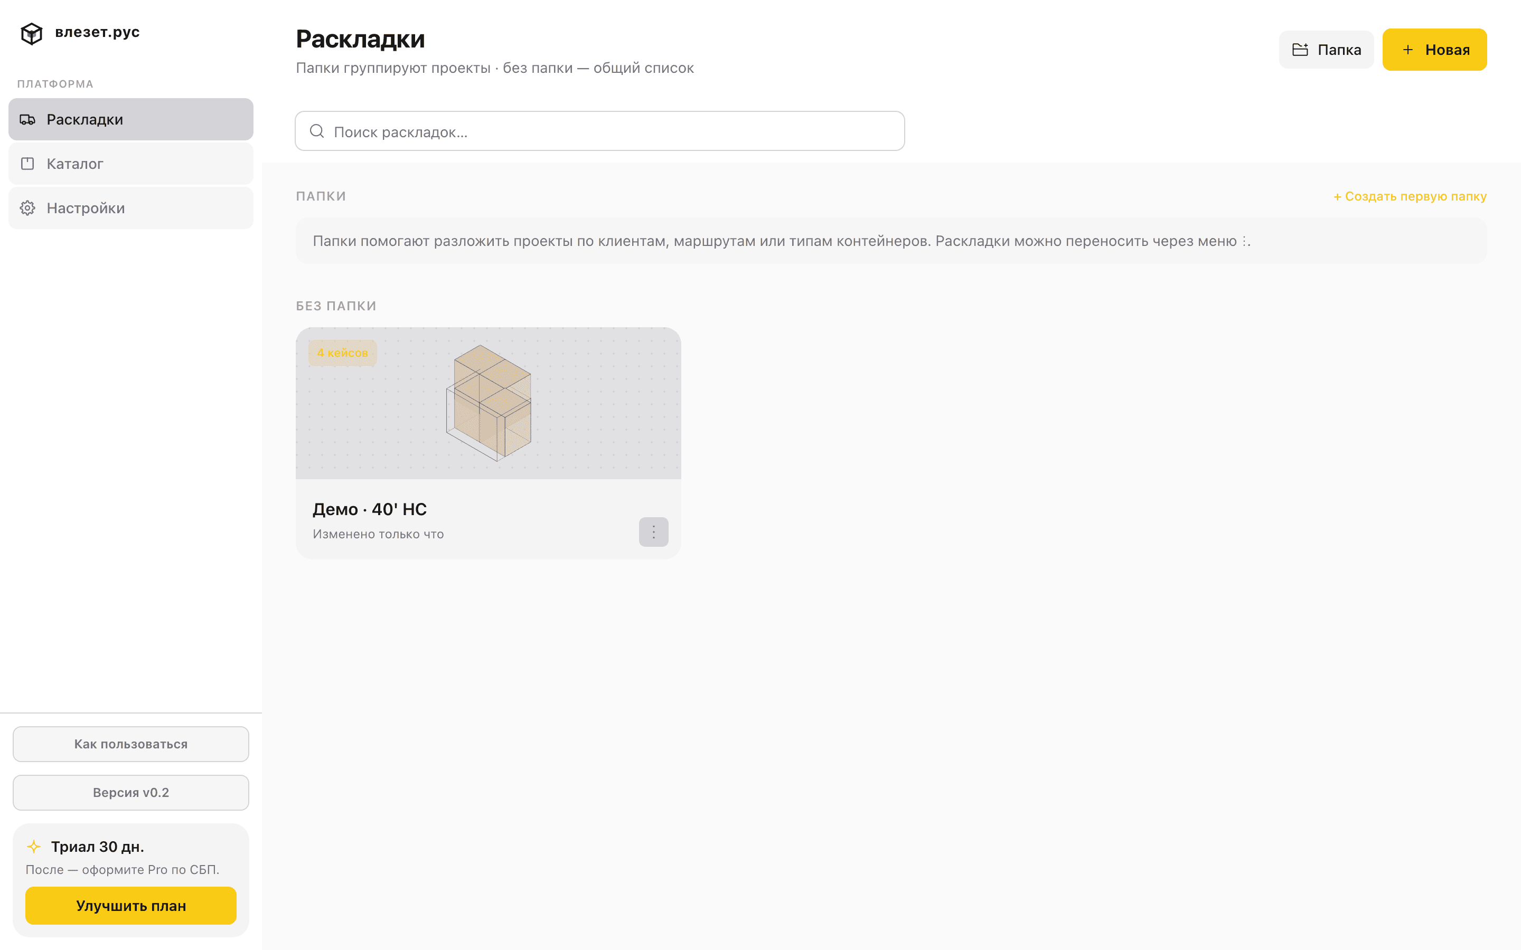Click the truck icon beside Раскладки
1521x950 pixels.
[x=27, y=119]
